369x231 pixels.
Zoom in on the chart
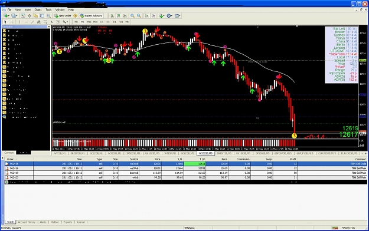coord(132,16)
